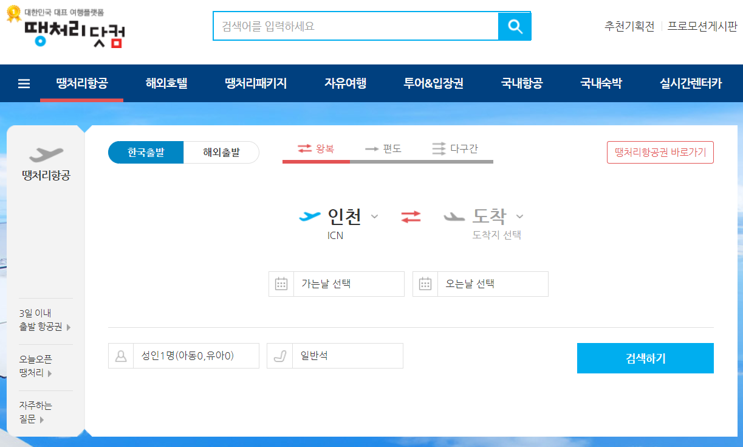Open the 3일 이내 출발 항공권 link
The image size is (743, 447).
45,321
